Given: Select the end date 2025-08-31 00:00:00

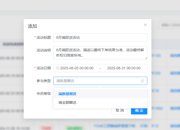Looking at the screenshot, I should point(124,68).
